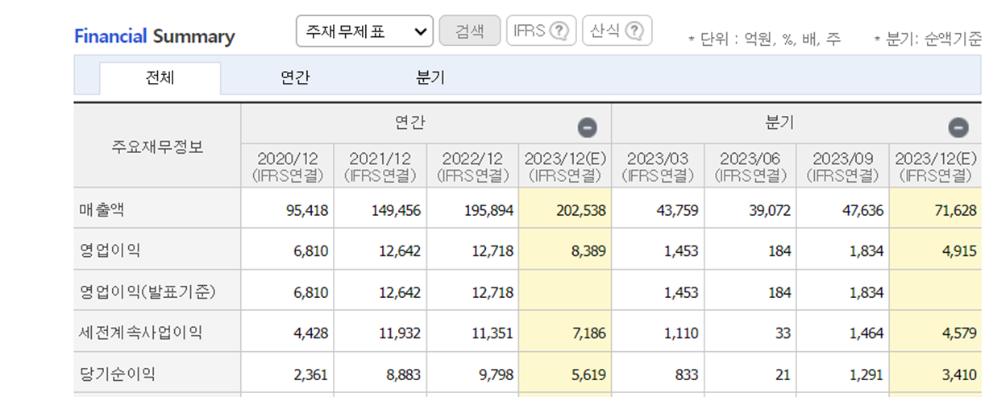The height and width of the screenshot is (397, 989).
Task: Click the 산식 help button
Action: pyautogui.click(x=617, y=31)
